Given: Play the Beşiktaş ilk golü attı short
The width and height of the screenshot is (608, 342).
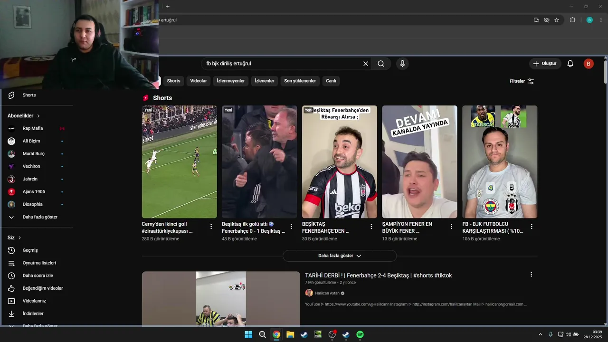Looking at the screenshot, I should pos(259,161).
